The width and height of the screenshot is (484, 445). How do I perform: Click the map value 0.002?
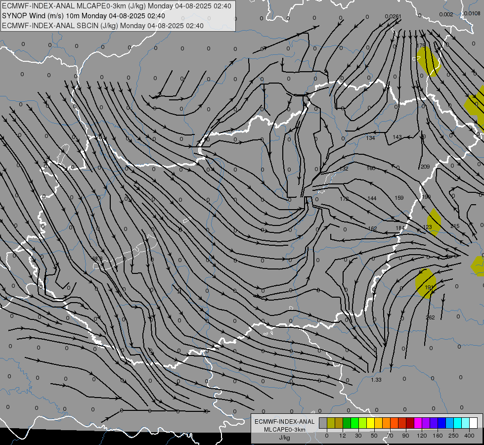[x=446, y=14]
